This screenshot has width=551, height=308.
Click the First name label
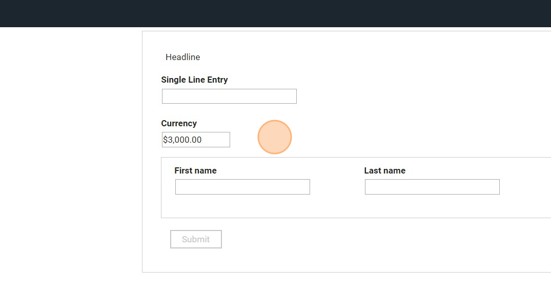(195, 170)
